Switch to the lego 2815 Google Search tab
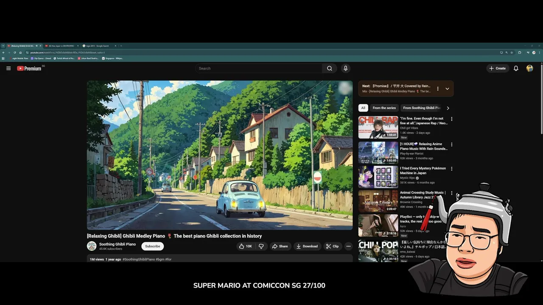543x305 pixels. click(x=99, y=46)
